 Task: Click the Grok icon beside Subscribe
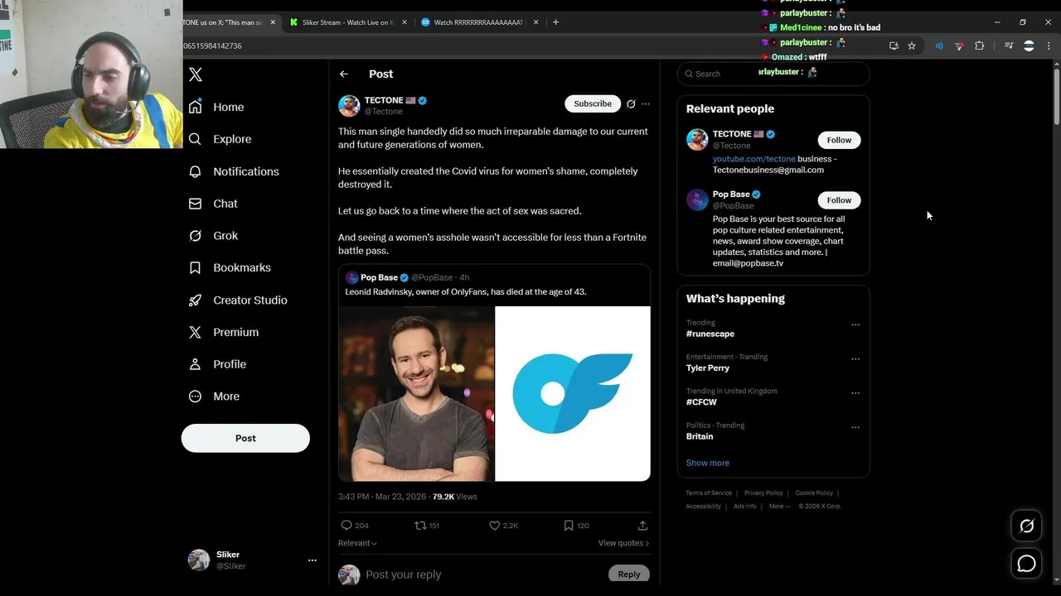coord(631,104)
